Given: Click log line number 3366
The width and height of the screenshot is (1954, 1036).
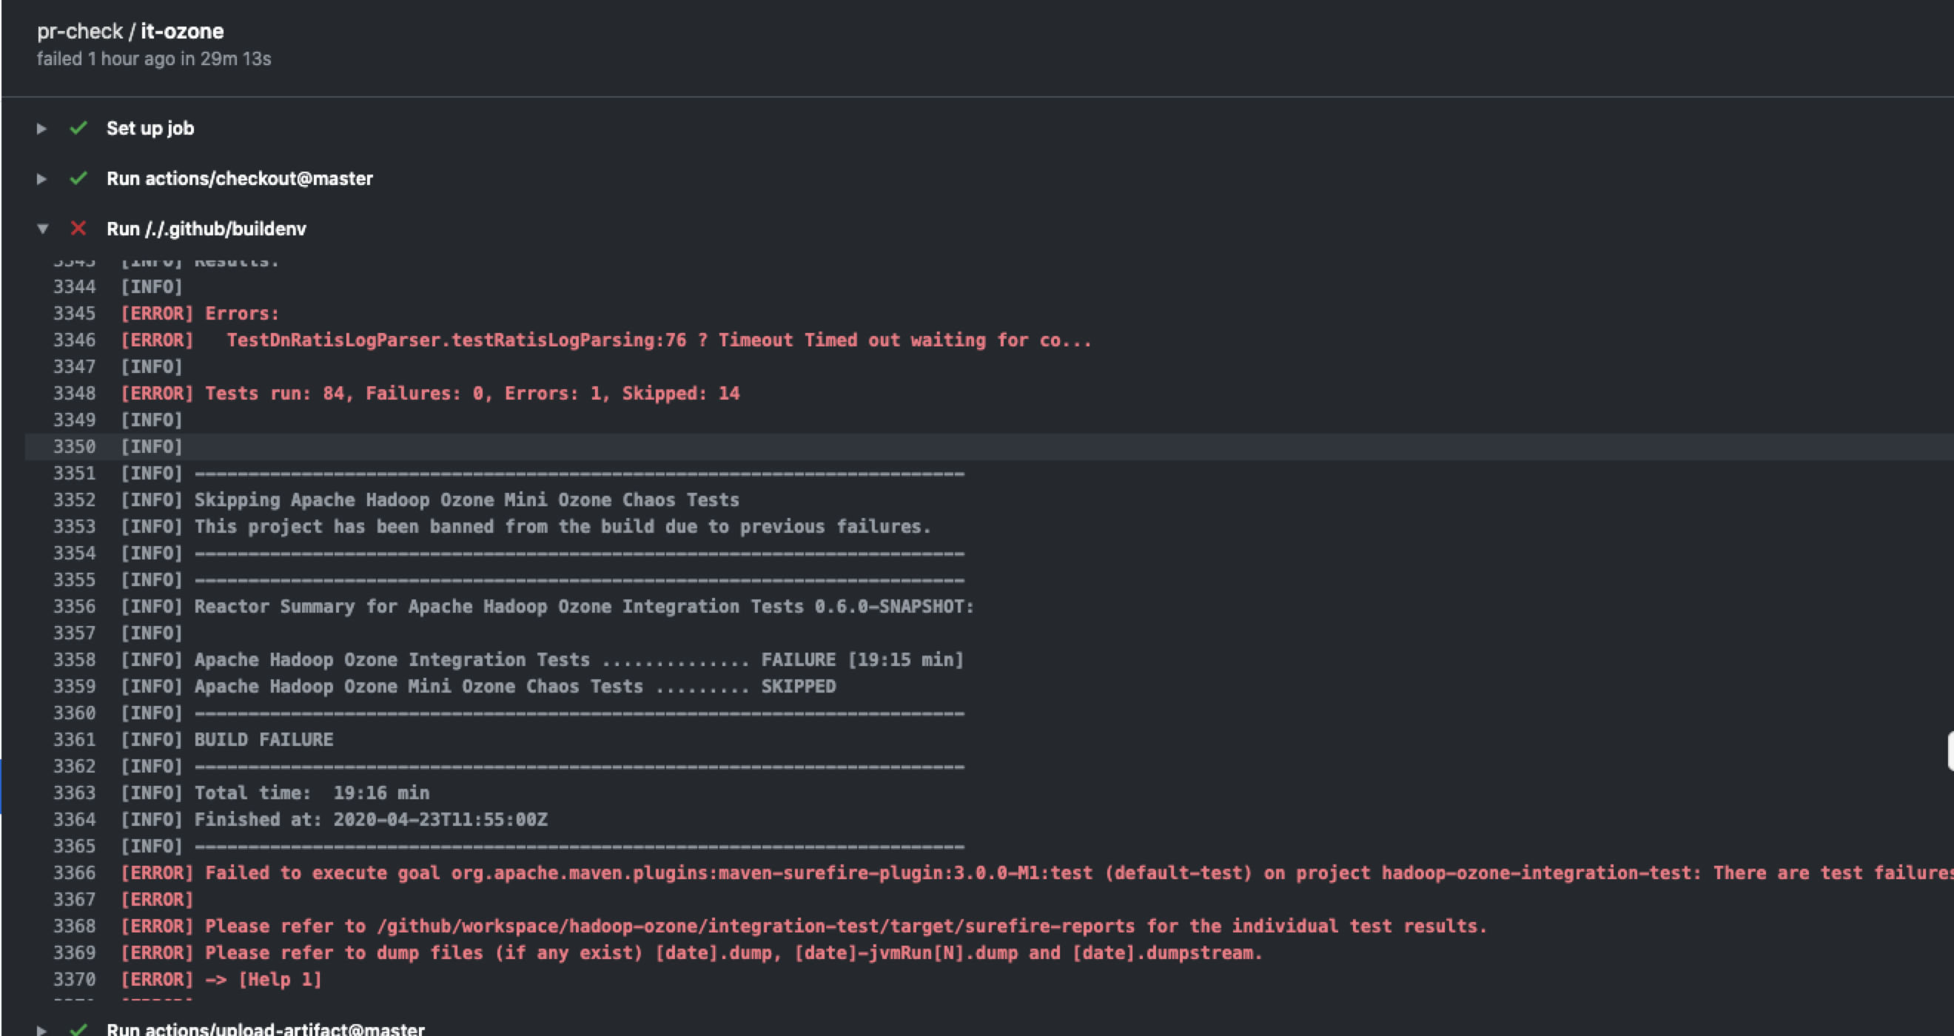Looking at the screenshot, I should click(x=74, y=873).
